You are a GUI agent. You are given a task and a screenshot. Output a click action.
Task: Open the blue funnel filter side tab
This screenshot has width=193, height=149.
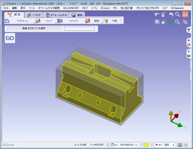[189, 30]
